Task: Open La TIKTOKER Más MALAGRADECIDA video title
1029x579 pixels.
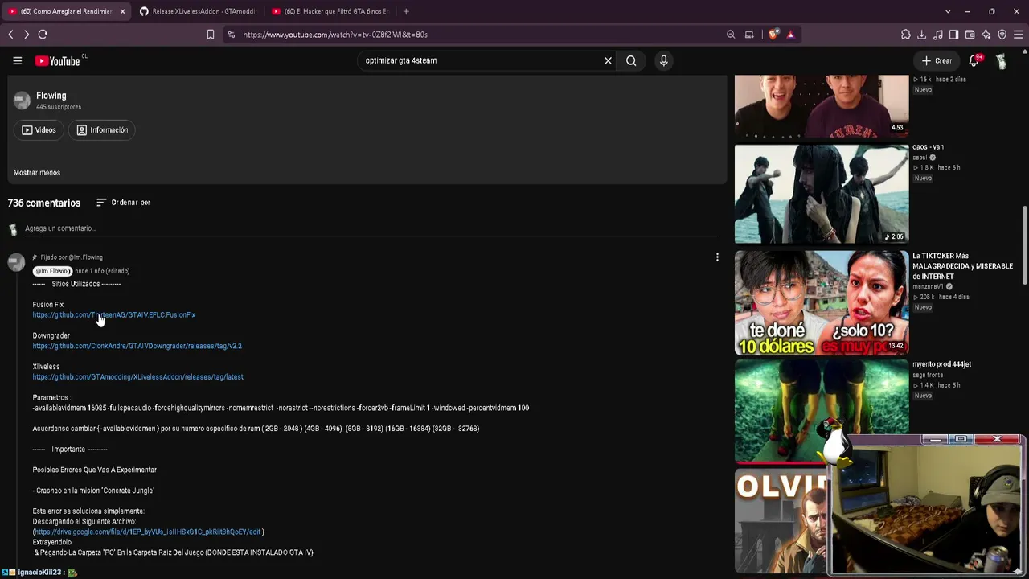Action: tap(963, 266)
